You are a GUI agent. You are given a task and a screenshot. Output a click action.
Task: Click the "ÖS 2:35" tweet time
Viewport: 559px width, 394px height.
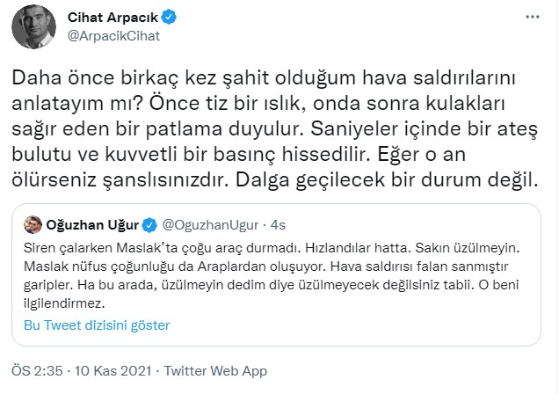[x=35, y=370]
